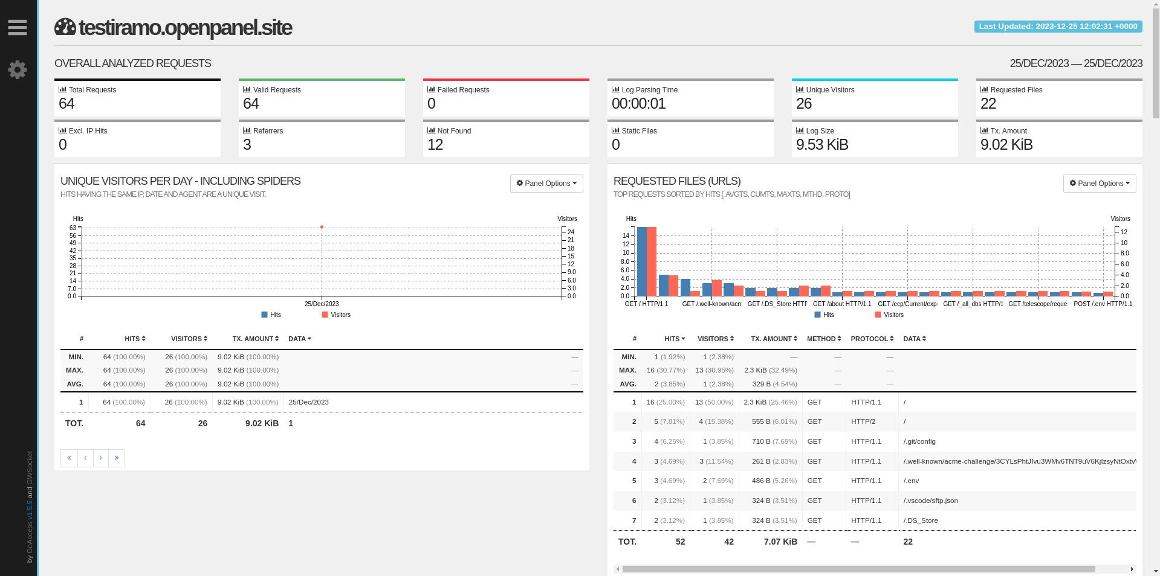Click the 2.3 KiB (25.46%) Tx. Amount cell
The width and height of the screenshot is (1160, 576).
coord(770,402)
